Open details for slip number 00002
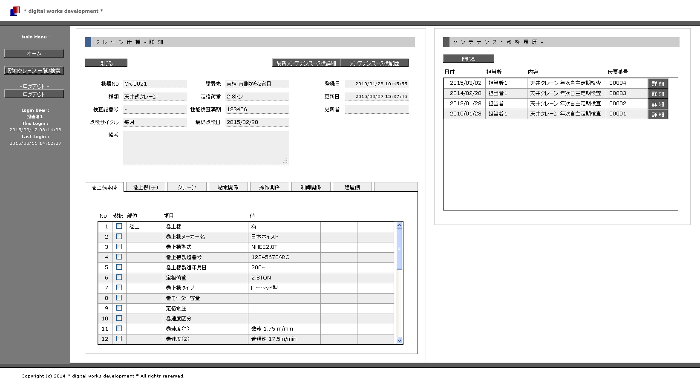700x389 pixels. (657, 104)
